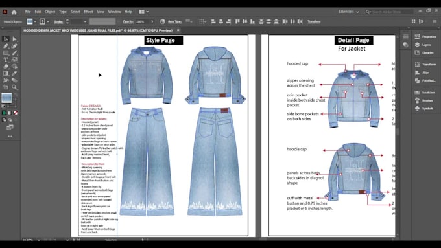Click the stroke weight stepper arrows

click(x=67, y=21)
